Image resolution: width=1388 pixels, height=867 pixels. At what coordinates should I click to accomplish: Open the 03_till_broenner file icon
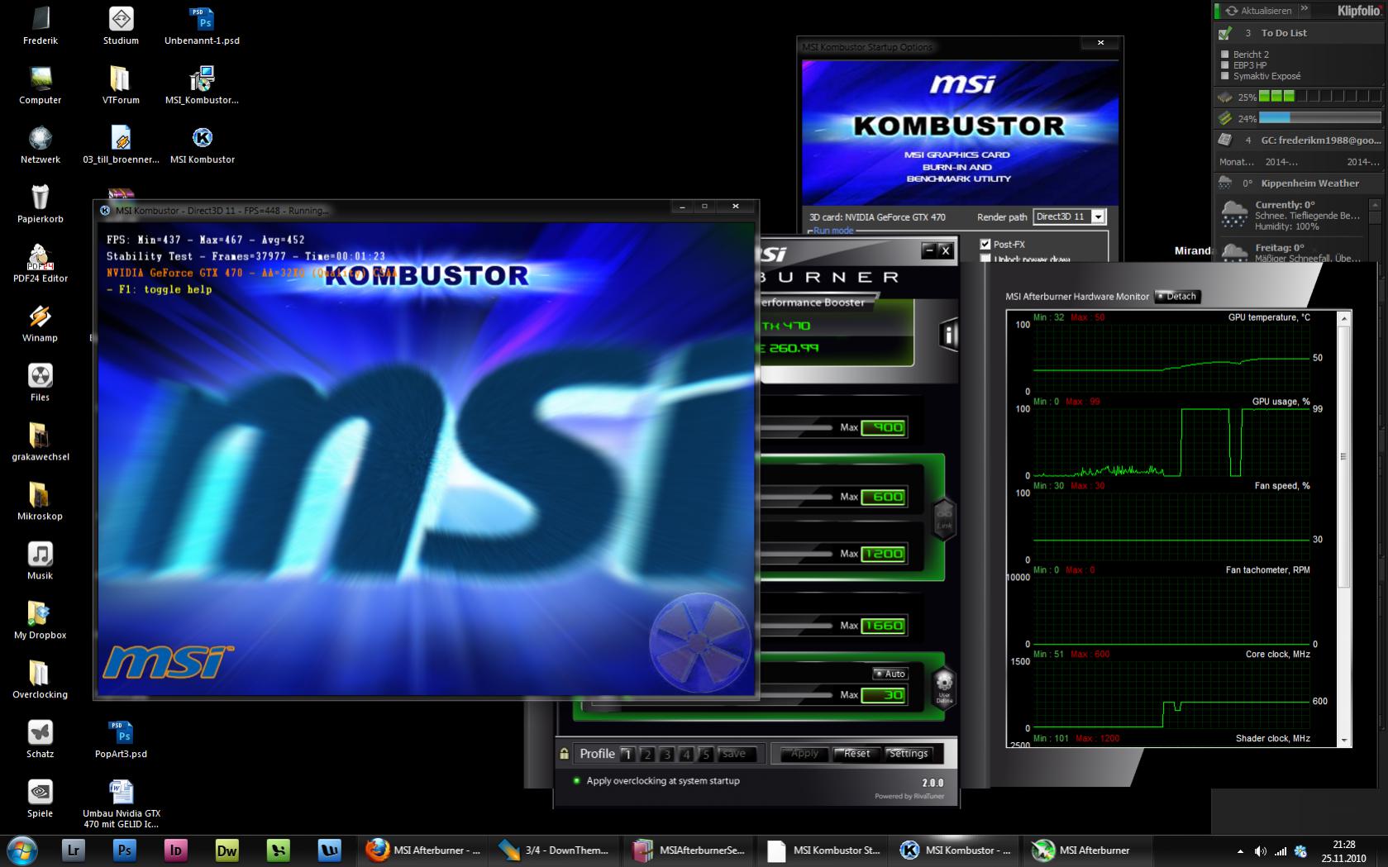pos(121,145)
